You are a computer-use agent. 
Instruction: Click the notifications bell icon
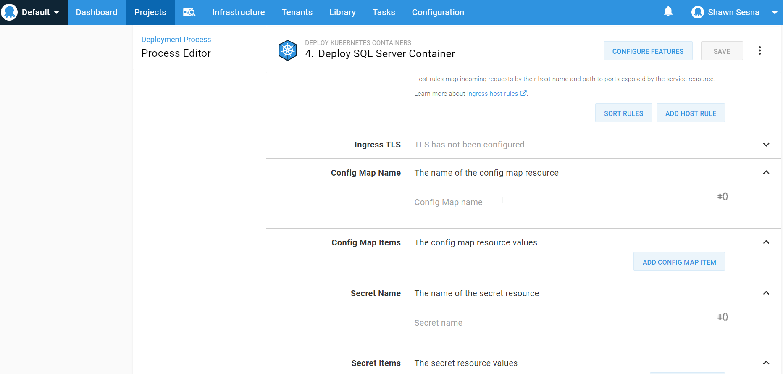pos(668,12)
